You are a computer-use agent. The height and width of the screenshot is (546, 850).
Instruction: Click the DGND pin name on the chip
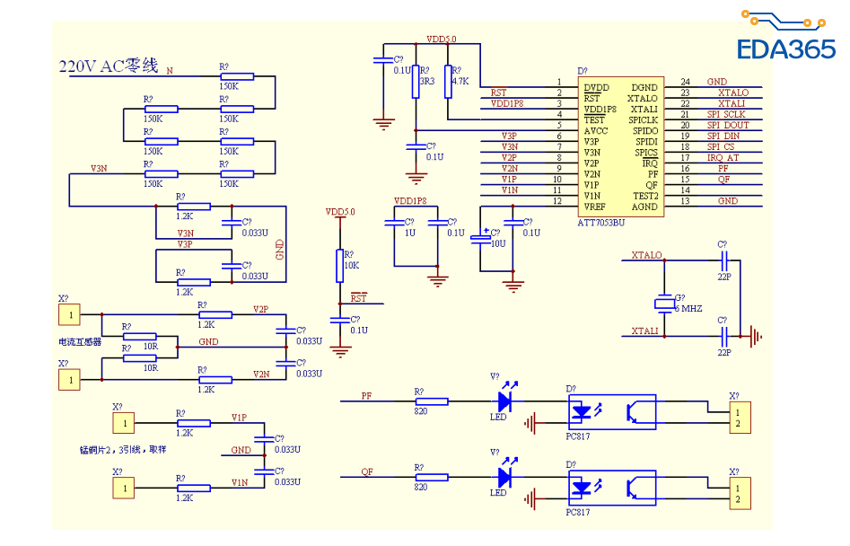coord(644,87)
